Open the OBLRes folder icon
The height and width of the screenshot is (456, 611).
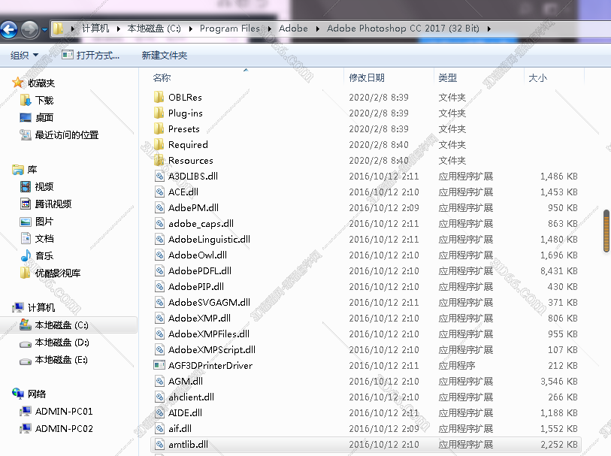[x=159, y=97]
